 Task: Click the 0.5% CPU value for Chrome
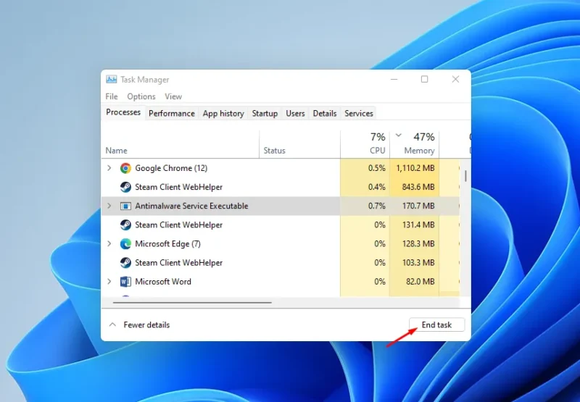coord(376,168)
